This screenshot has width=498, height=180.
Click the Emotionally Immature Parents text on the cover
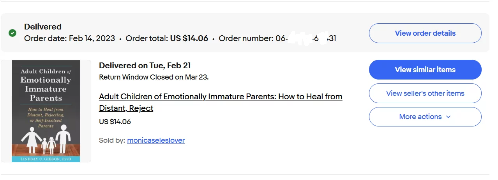click(46, 89)
